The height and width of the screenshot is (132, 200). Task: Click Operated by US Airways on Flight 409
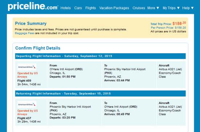click(x=28, y=75)
